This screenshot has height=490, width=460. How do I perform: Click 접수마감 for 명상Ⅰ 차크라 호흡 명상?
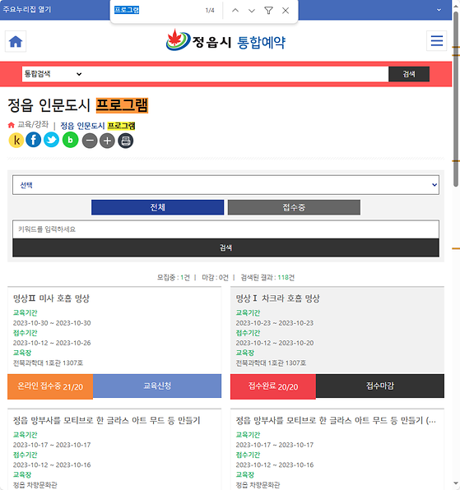tap(380, 386)
